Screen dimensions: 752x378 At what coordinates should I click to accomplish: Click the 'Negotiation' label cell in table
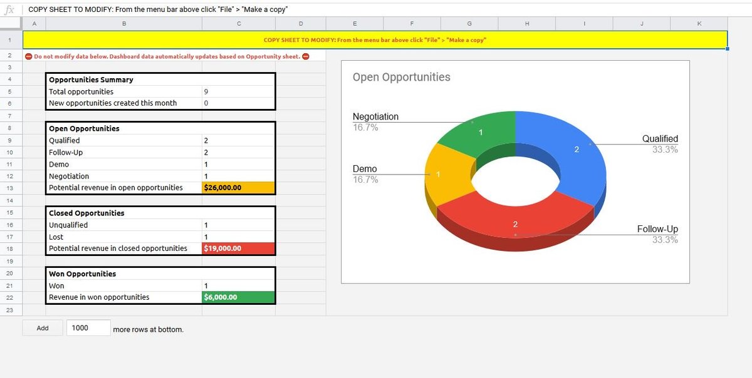click(124, 176)
